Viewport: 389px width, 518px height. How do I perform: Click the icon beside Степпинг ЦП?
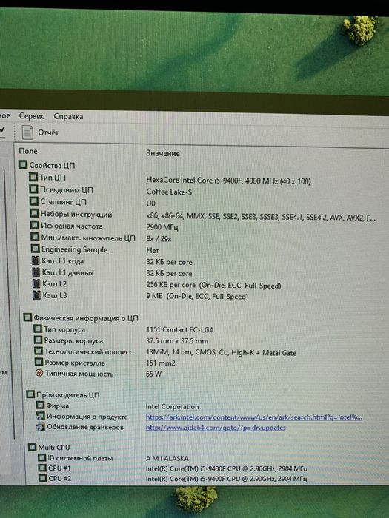(34, 201)
